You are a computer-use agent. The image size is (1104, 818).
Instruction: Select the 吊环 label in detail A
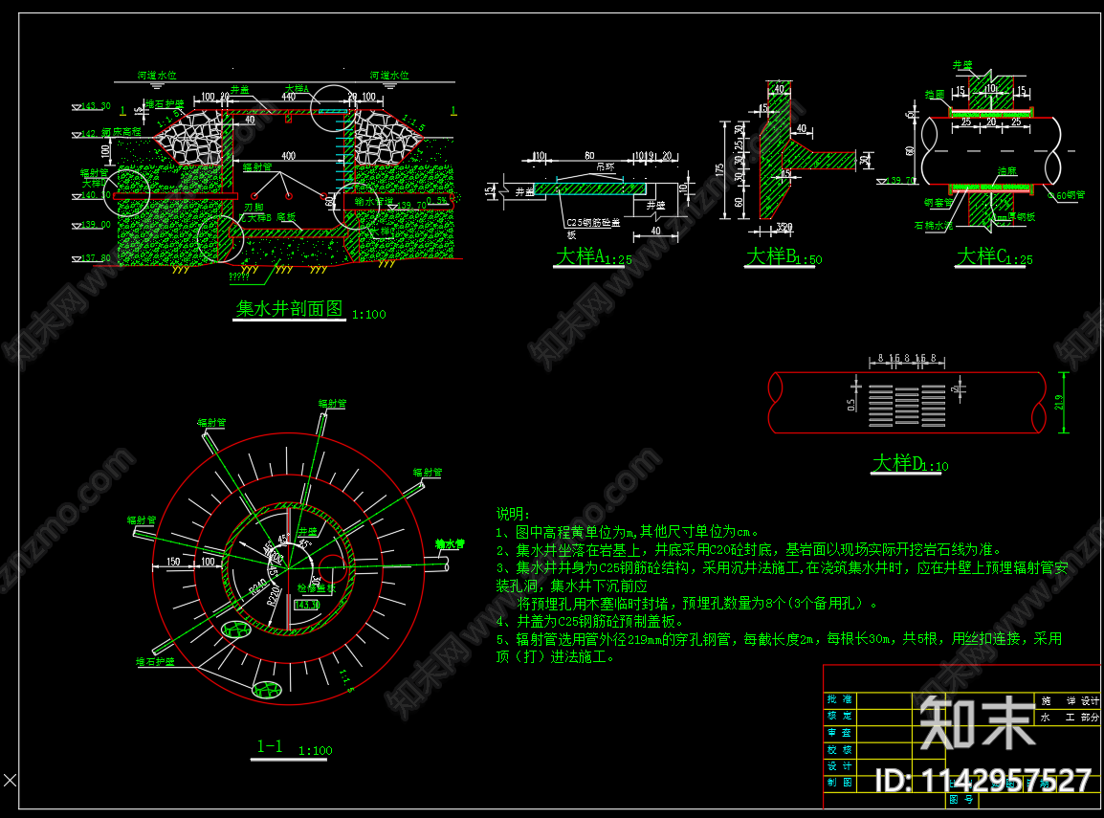coord(605,166)
